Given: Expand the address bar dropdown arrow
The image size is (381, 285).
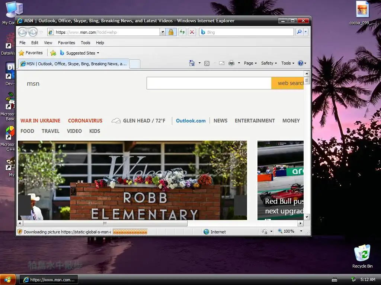Looking at the screenshot, I should 163,32.
